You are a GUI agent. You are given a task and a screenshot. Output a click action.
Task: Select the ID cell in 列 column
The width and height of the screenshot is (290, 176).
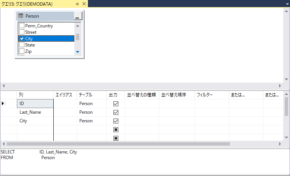pyautogui.click(x=35, y=104)
